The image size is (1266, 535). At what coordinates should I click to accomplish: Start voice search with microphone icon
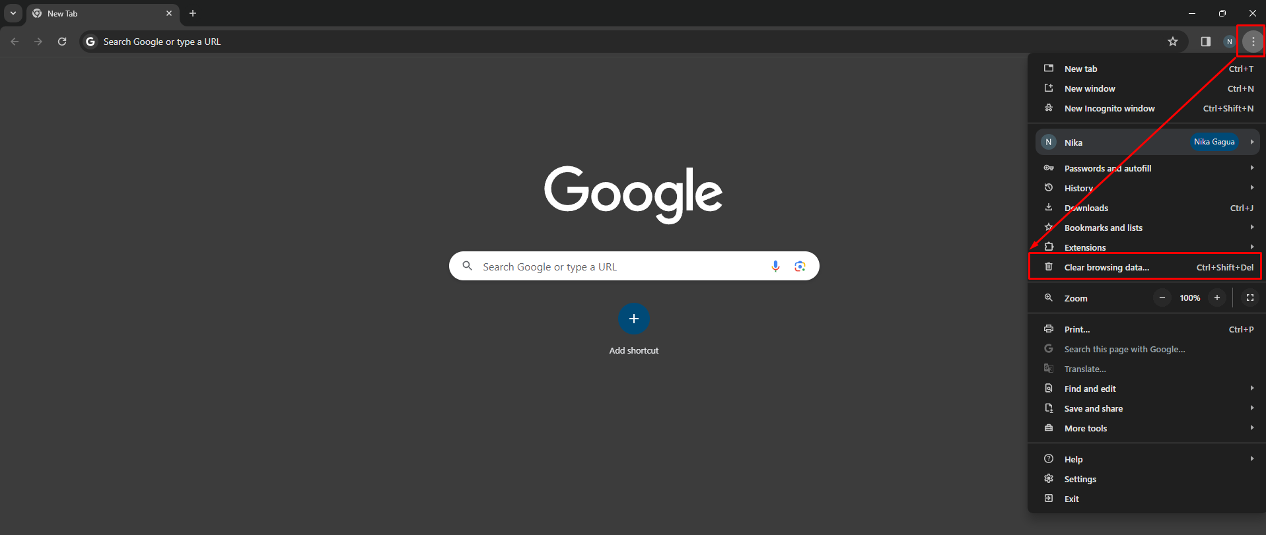[x=775, y=266]
